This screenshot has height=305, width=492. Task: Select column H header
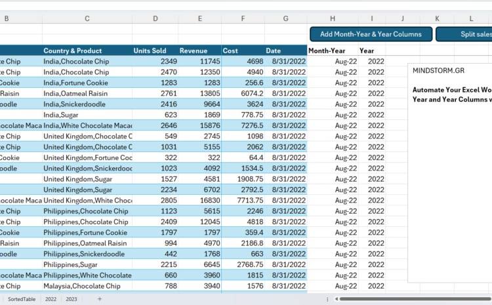tap(333, 18)
